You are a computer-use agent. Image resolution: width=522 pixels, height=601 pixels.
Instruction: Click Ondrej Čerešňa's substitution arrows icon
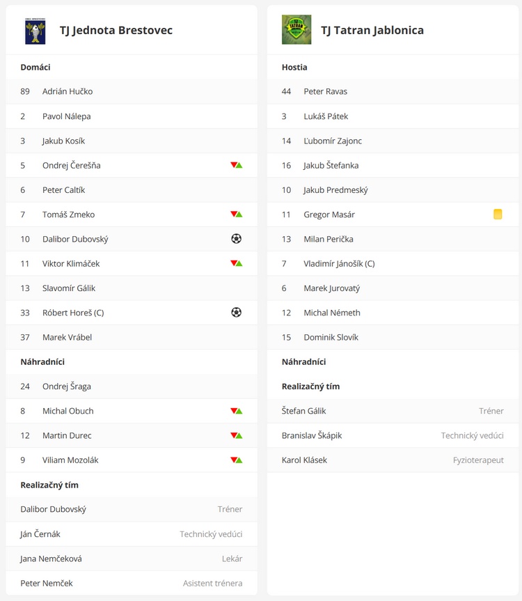pos(237,165)
